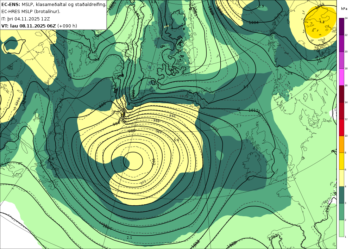Select the dark teal 3–4 legend swatch
Screen dimensions: 352x249
coord(341,195)
